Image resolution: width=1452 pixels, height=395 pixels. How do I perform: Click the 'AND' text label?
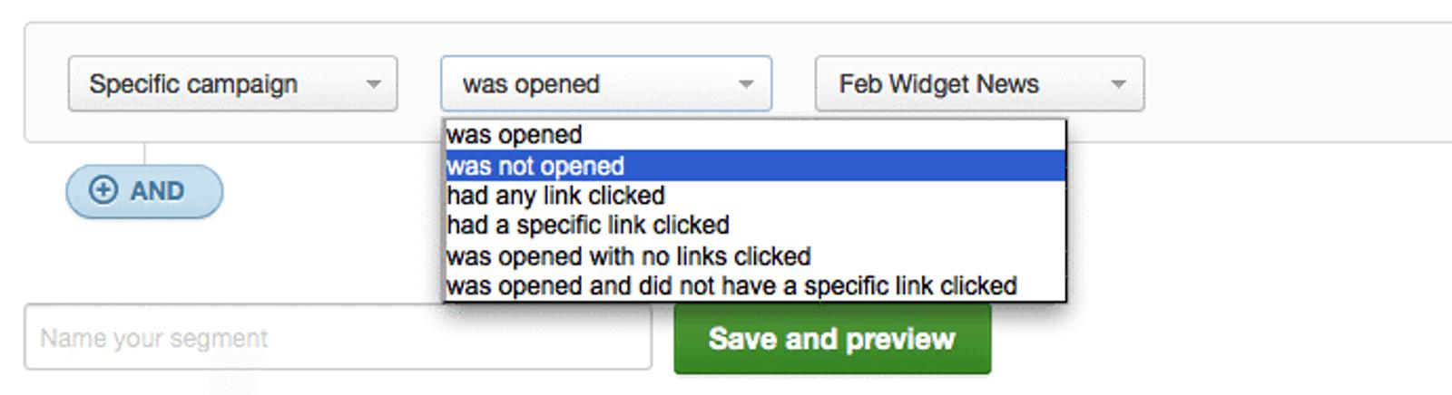click(157, 191)
